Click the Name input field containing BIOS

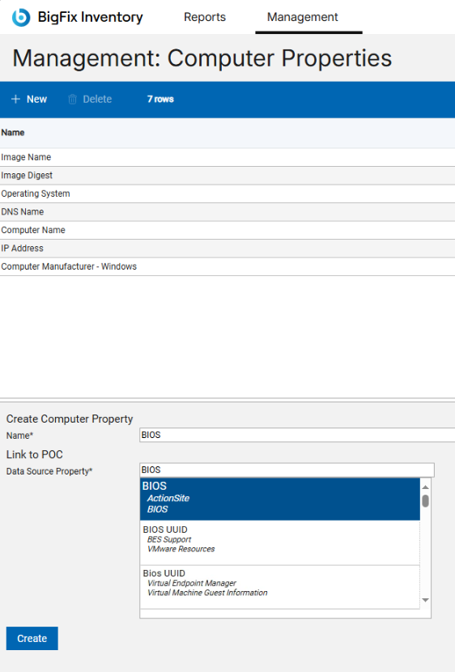coord(297,435)
